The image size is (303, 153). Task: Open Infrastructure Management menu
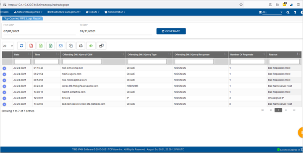(x=64, y=12)
